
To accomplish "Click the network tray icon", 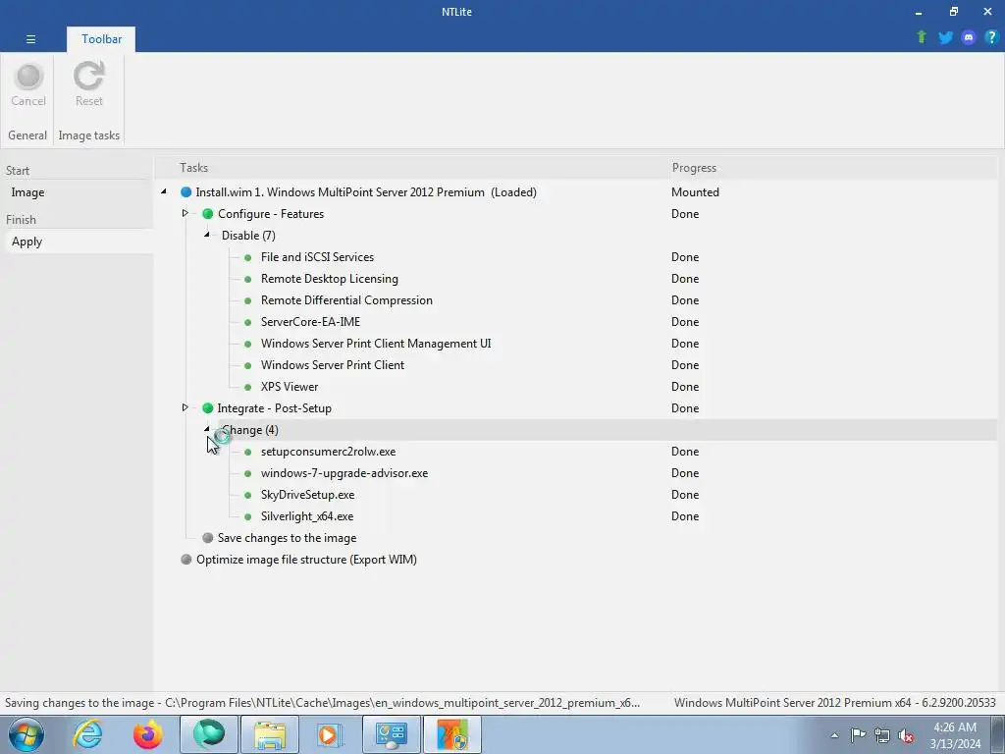I will click(882, 735).
